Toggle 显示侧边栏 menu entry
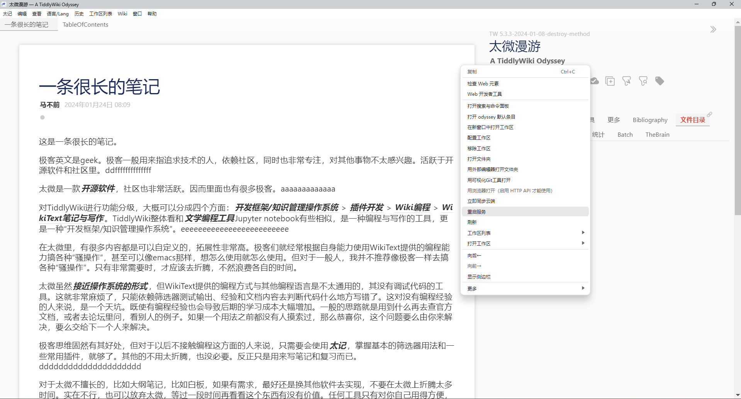741x399 pixels. (x=525, y=277)
